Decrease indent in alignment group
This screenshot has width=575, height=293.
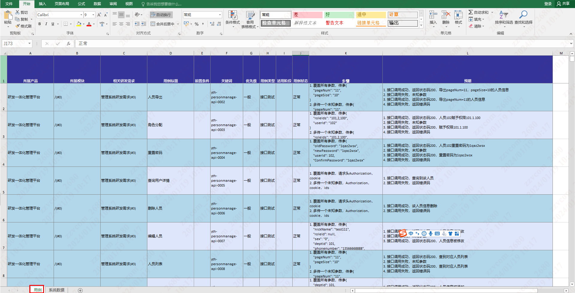tap(137, 24)
